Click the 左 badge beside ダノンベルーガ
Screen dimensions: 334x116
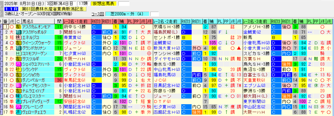(x=18, y=80)
